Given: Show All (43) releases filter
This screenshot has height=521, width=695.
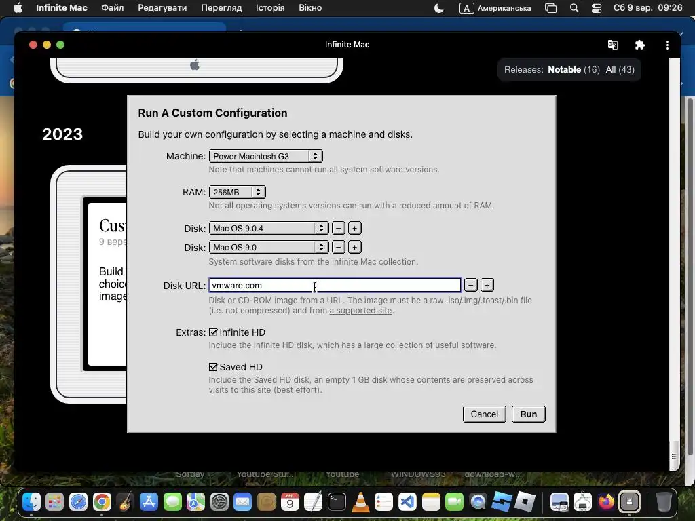Looking at the screenshot, I should [x=620, y=70].
